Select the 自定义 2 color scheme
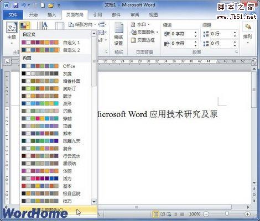260x221 pixels. [x=55, y=50]
